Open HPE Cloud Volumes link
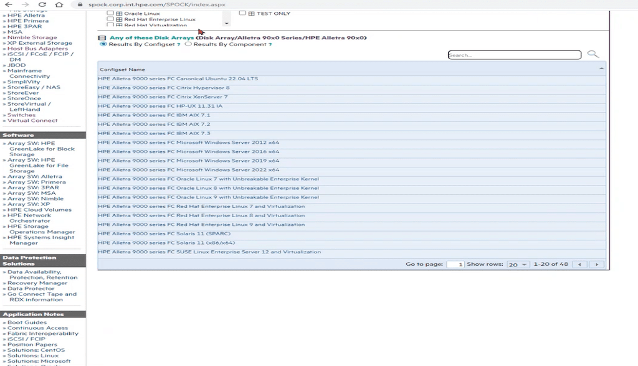The image size is (638, 366). (x=39, y=210)
